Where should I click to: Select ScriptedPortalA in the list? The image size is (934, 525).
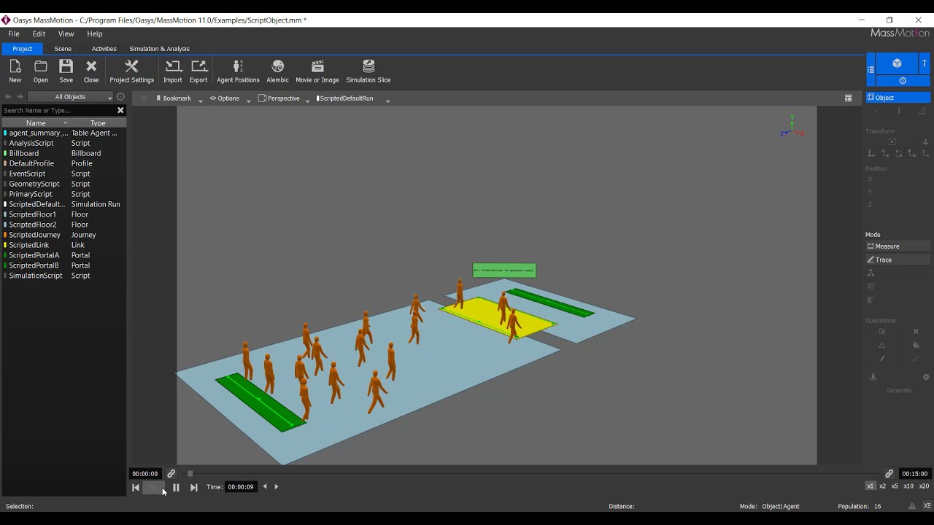pos(63,255)
